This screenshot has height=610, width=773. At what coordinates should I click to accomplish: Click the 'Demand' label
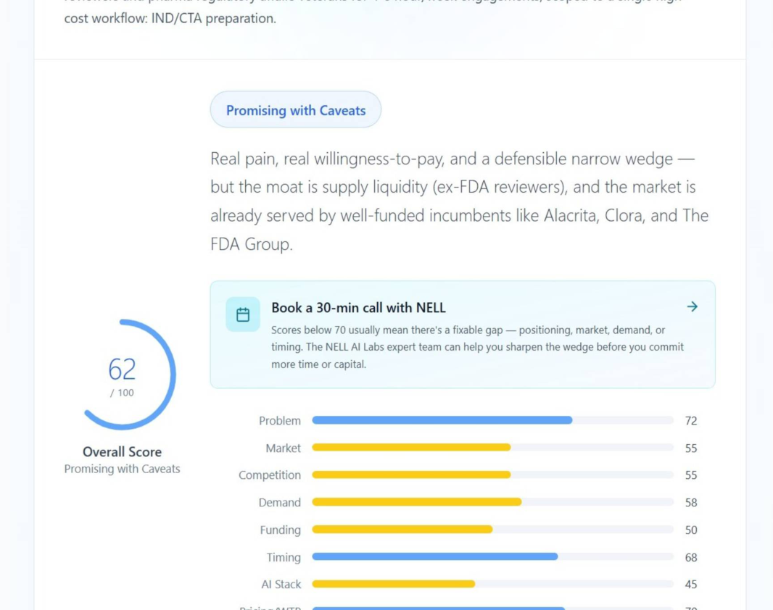[x=279, y=503]
